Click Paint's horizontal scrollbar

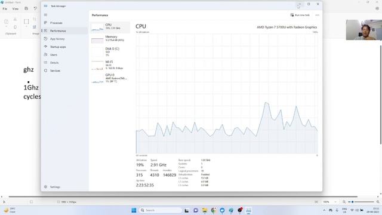click(x=183, y=196)
